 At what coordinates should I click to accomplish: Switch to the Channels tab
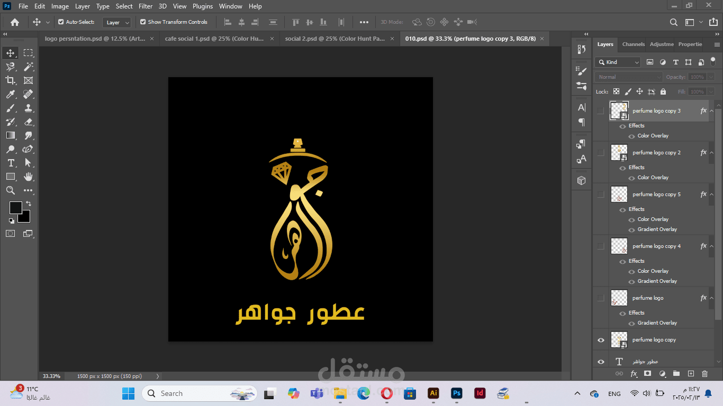634,44
